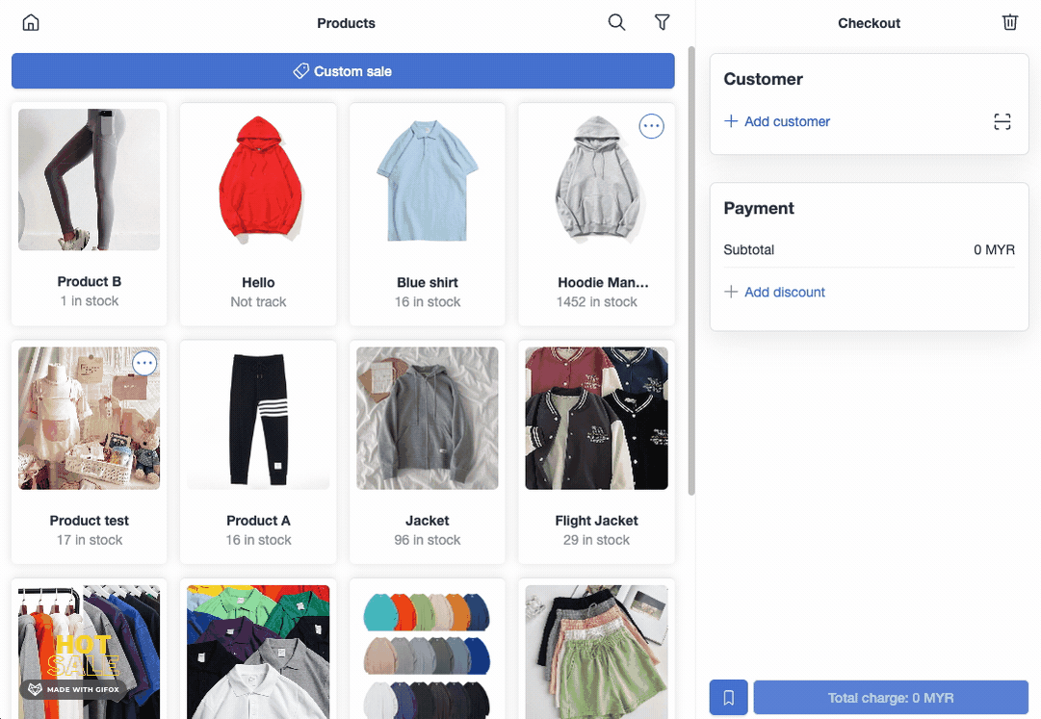The height and width of the screenshot is (719, 1041).
Task: Select the Flight Jacket product image
Action: (x=597, y=419)
